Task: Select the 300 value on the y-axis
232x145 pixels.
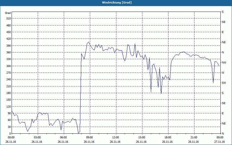Action: tap(9, 66)
